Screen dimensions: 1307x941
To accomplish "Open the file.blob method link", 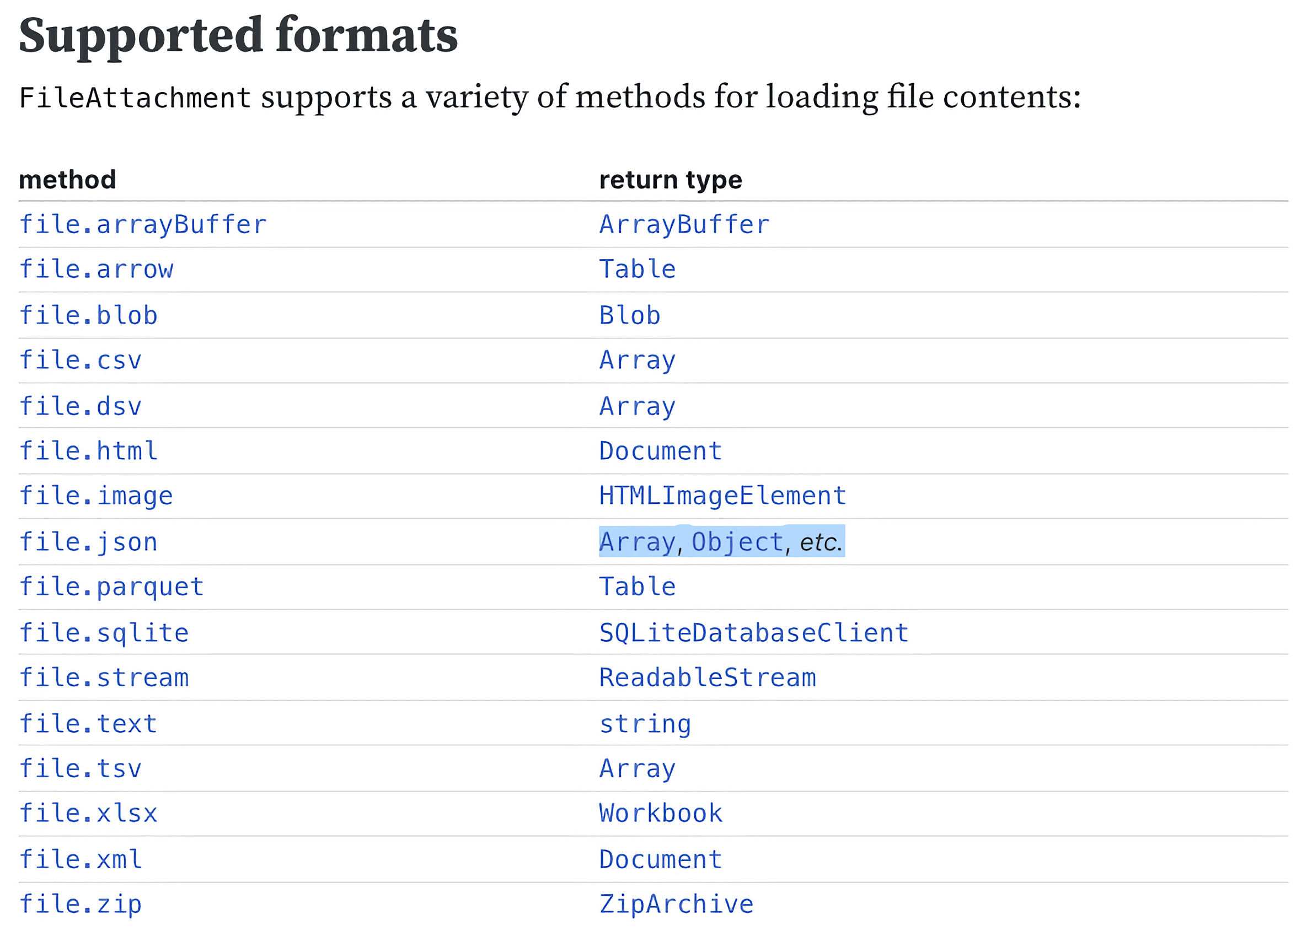I will [x=88, y=315].
